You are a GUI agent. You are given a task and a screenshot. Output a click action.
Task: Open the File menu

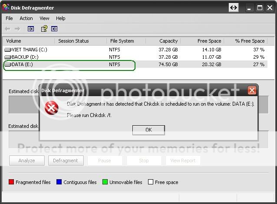tap(9, 18)
